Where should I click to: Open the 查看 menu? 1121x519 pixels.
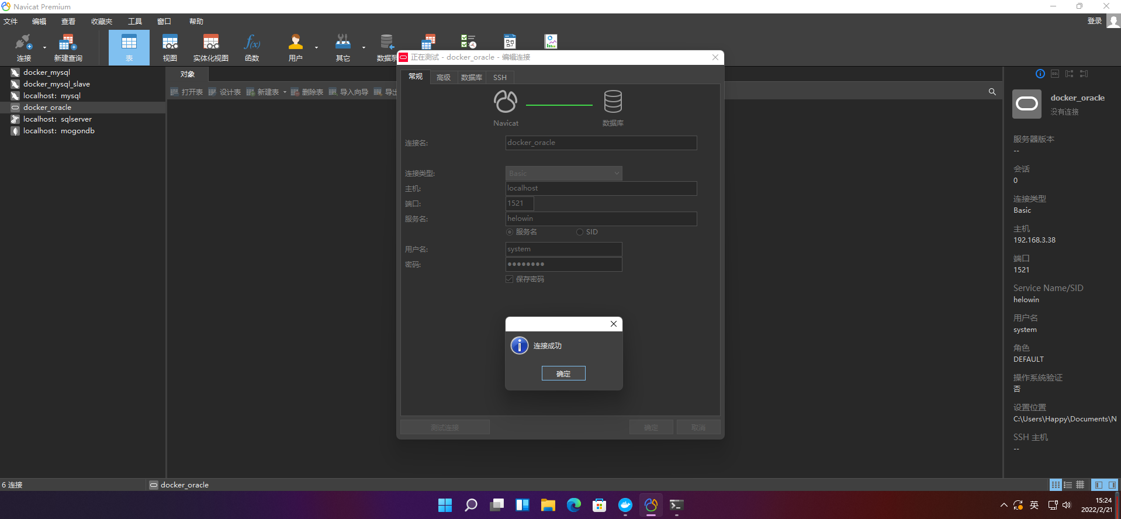click(68, 22)
